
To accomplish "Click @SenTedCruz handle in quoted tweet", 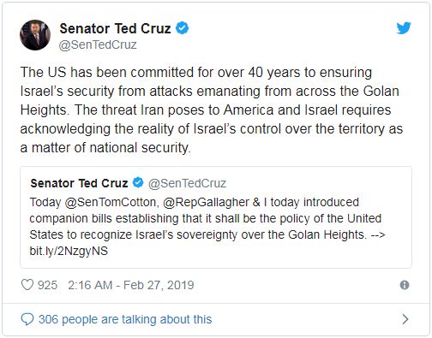I will tap(187, 183).
